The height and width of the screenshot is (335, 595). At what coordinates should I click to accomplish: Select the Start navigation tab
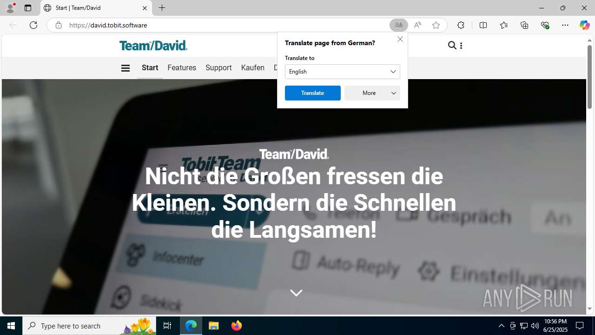point(150,68)
